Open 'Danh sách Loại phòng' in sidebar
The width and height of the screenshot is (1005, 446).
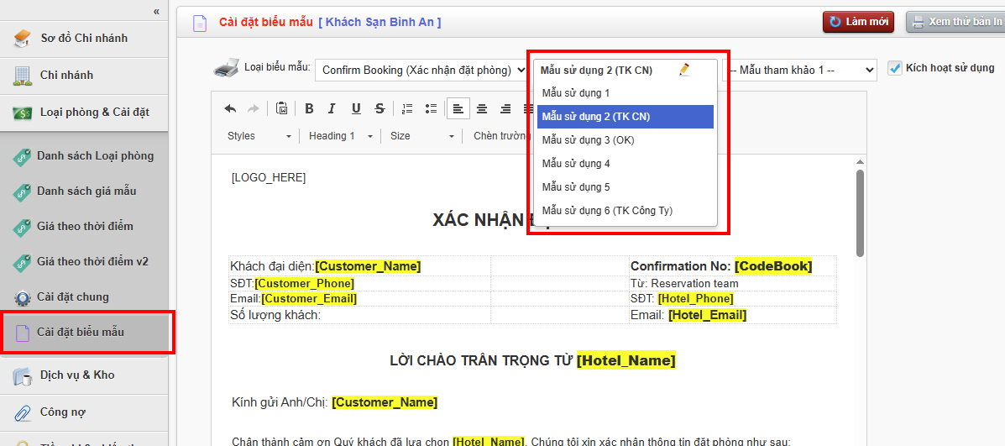pos(95,156)
